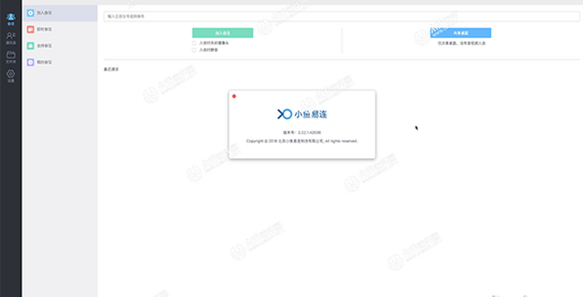Screen dimensions: 583x297
Task: Select the purple fourth meeting list entry
Action: coord(44,62)
